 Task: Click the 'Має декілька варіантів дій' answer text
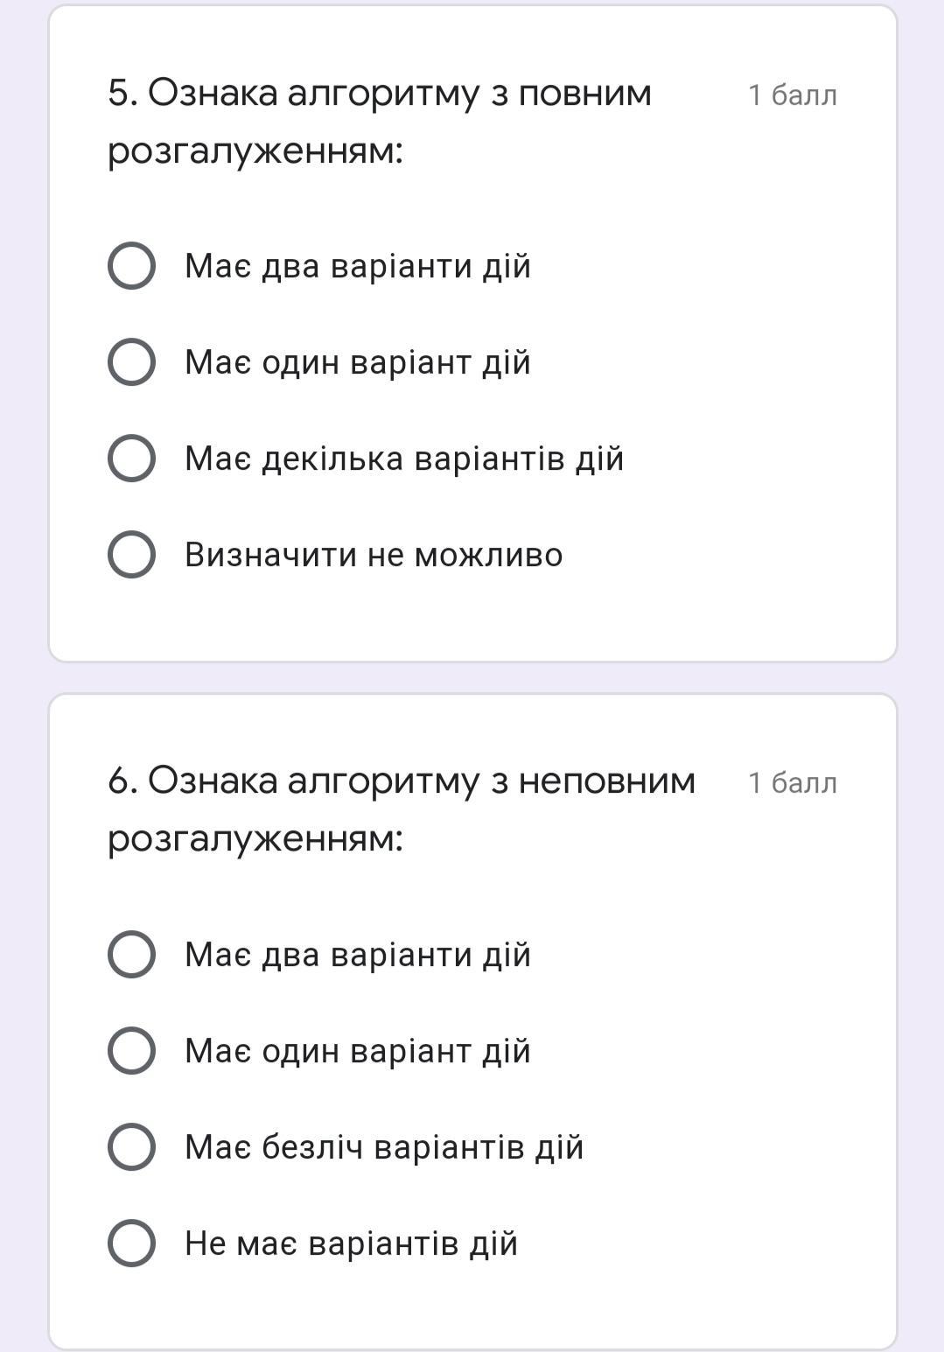403,459
